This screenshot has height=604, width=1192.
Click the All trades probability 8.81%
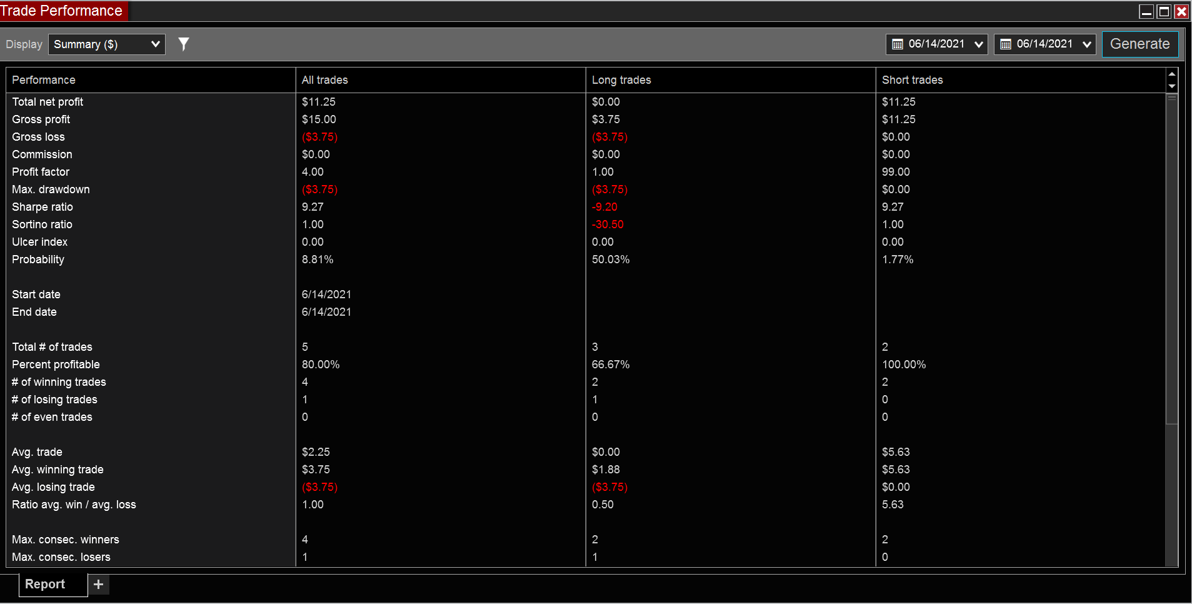[318, 259]
